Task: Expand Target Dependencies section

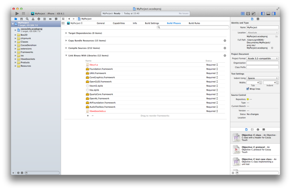Action: coord(66,33)
